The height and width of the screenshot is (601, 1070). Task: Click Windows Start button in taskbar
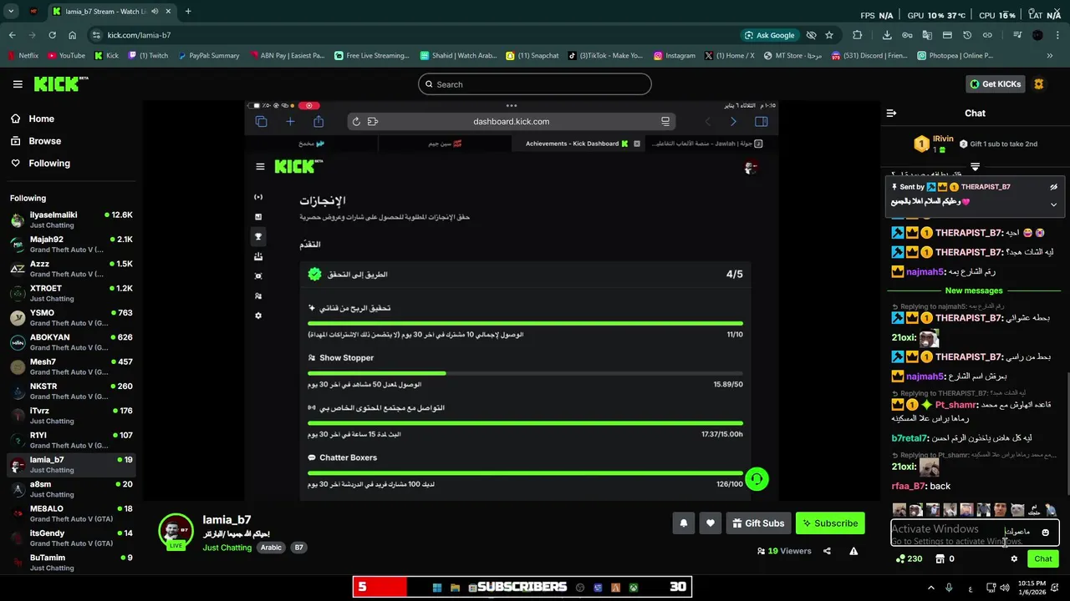point(436,588)
